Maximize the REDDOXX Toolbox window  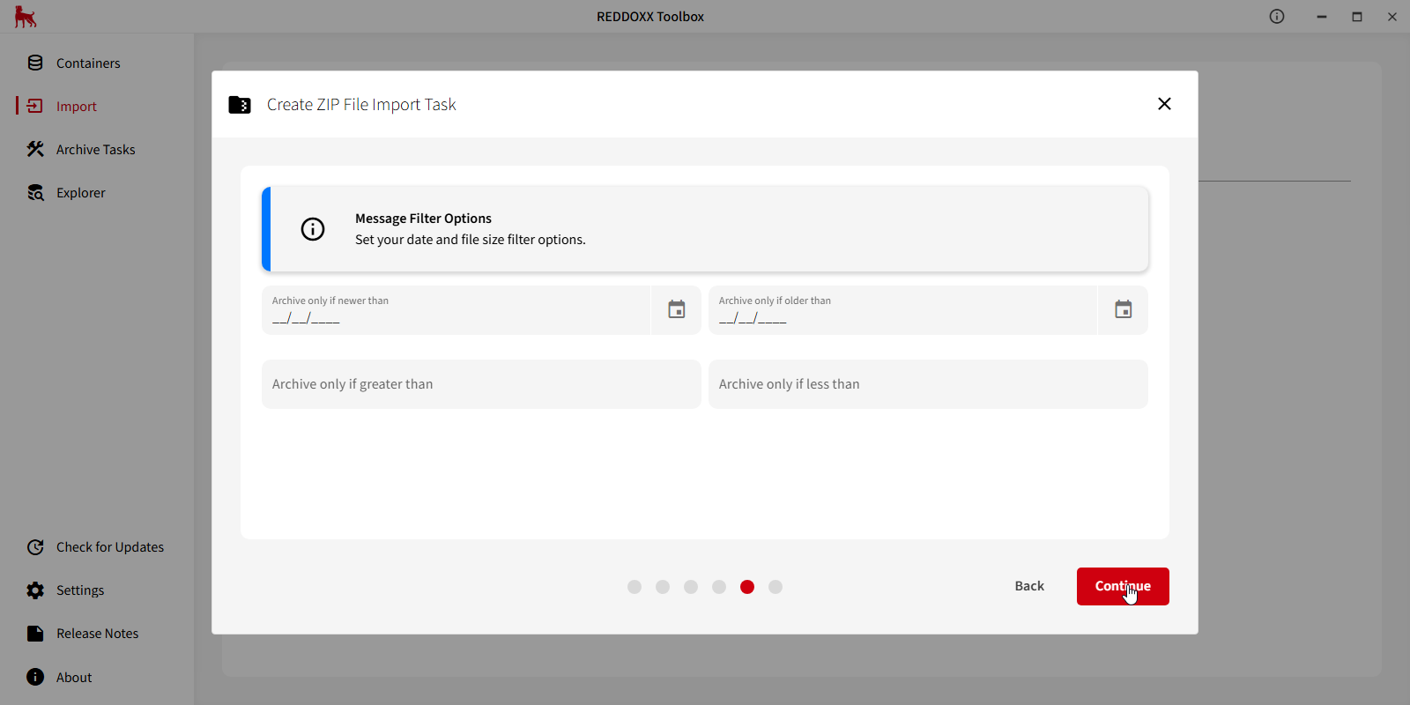point(1357,17)
